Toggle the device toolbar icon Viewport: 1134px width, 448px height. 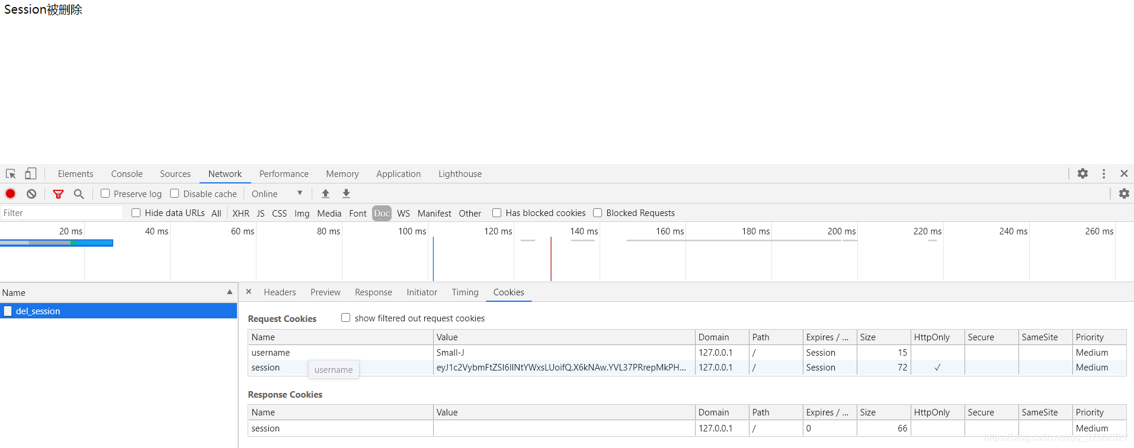(30, 174)
